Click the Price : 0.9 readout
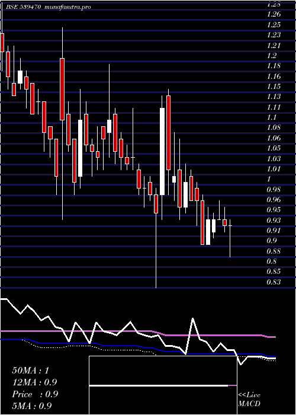This screenshot has height=415, width=296. (x=35, y=394)
